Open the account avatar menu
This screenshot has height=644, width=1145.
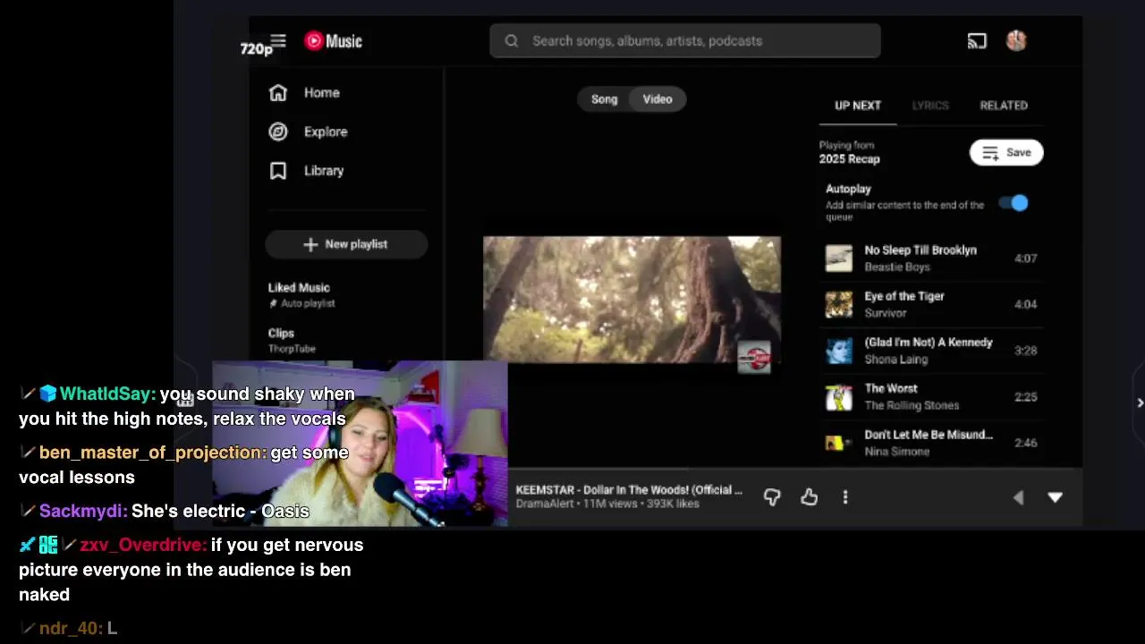click(x=1016, y=40)
